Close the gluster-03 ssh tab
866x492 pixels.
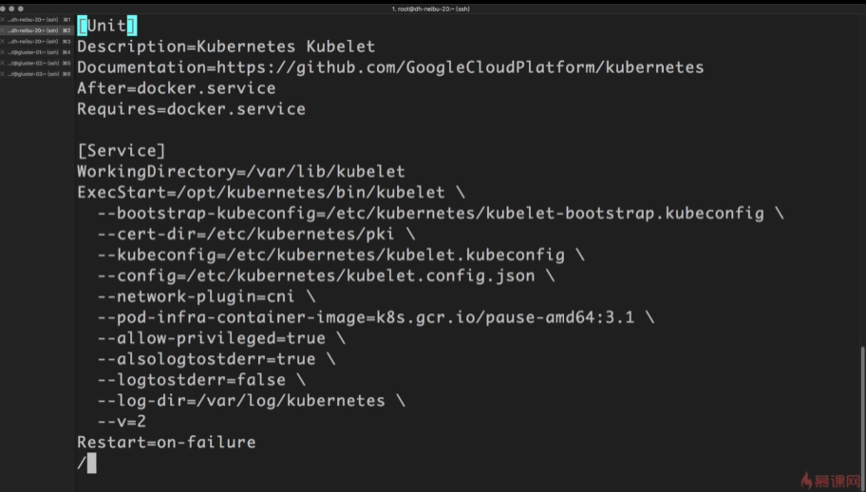(x=3, y=73)
